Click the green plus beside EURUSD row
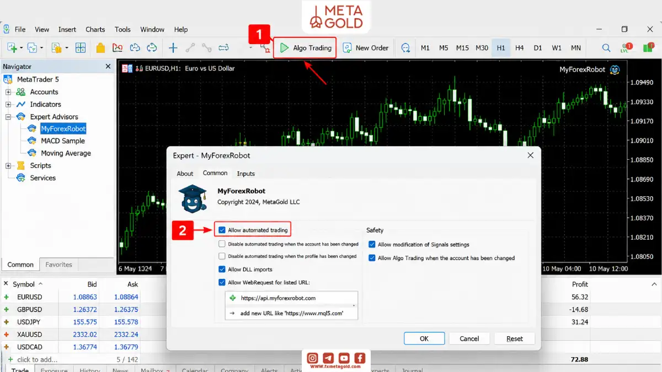 [x=7, y=297]
